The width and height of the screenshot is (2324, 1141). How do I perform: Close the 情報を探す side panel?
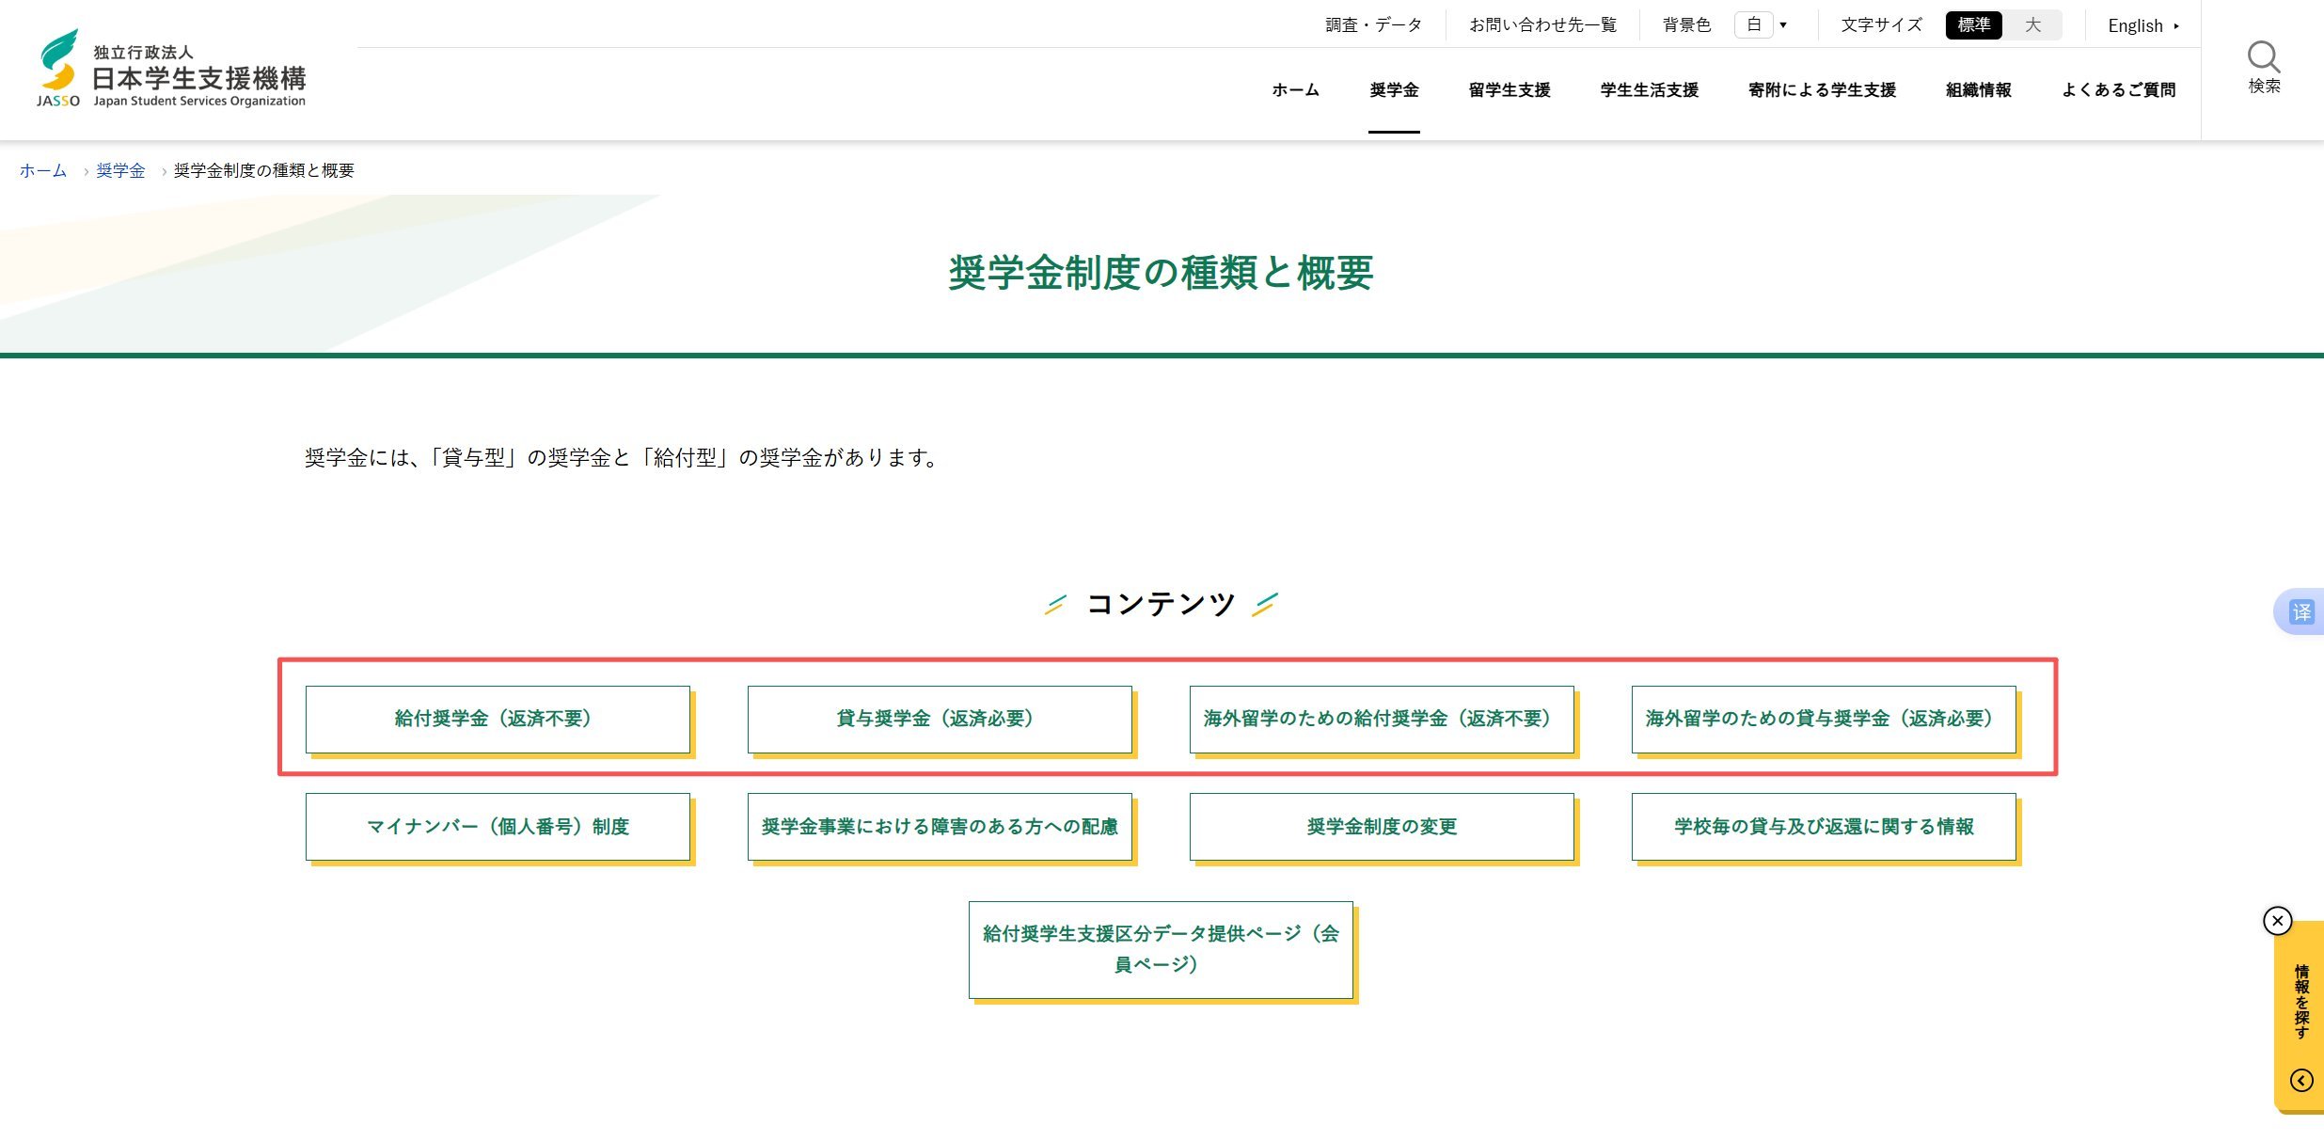click(2277, 921)
